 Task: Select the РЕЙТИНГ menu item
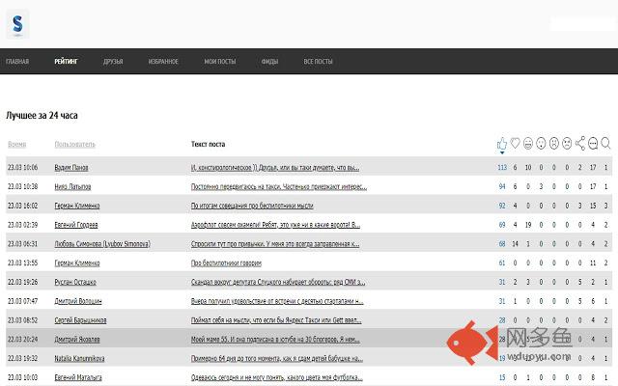point(67,62)
